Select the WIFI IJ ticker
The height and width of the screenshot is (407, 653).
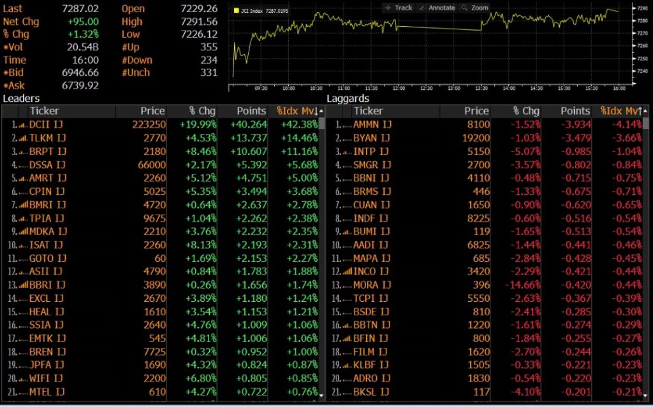pos(46,379)
